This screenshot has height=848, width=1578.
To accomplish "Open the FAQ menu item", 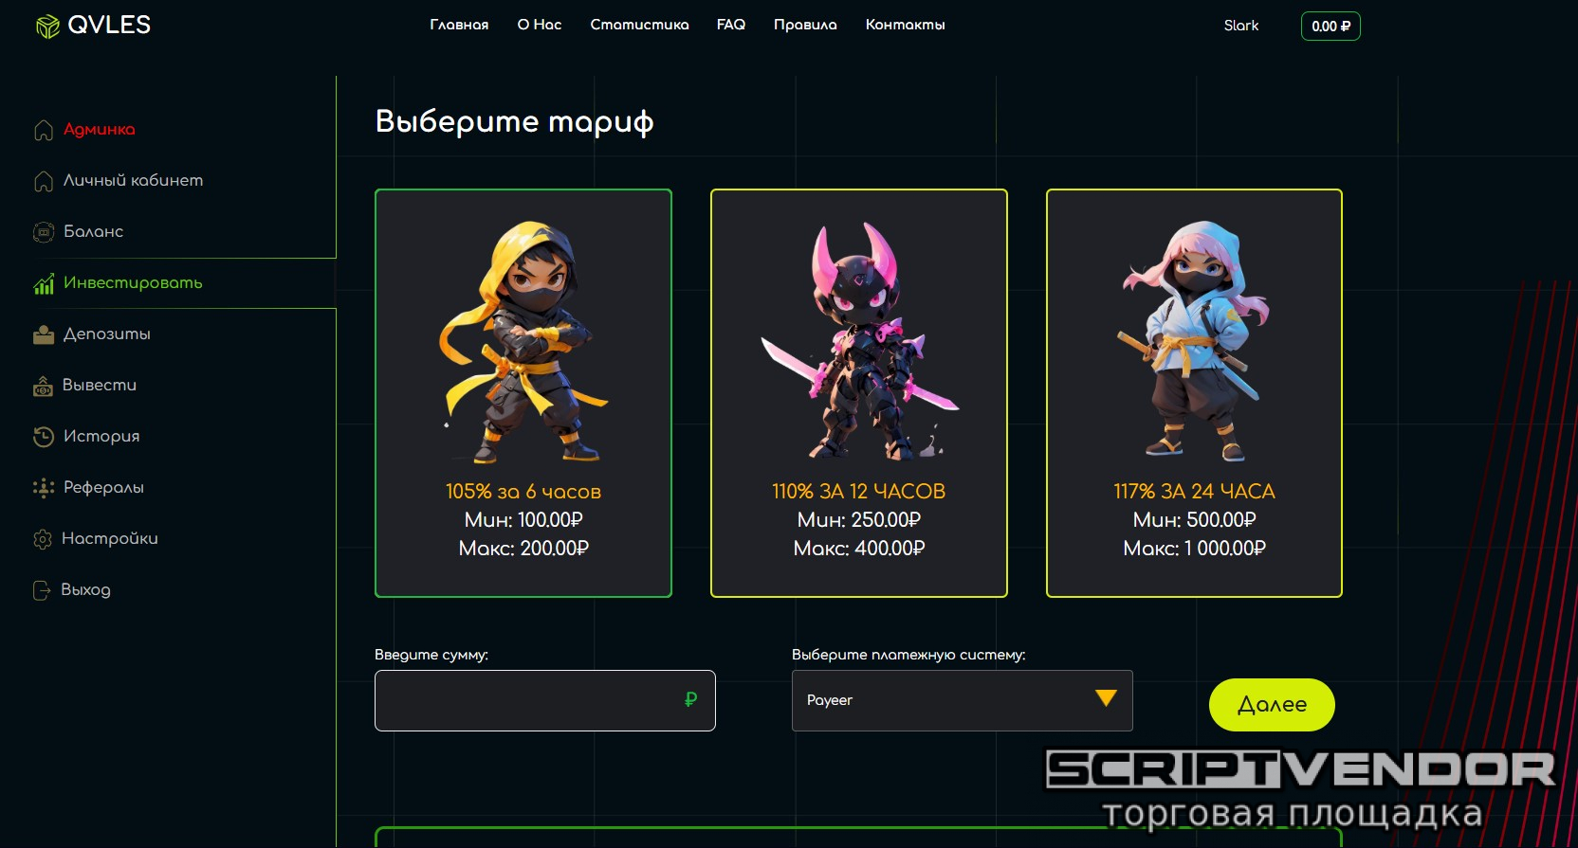I will (731, 25).
